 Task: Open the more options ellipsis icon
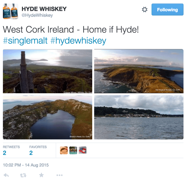click(x=59, y=175)
